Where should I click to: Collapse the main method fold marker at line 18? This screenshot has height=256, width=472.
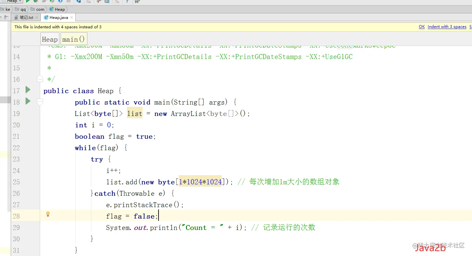[40, 102]
